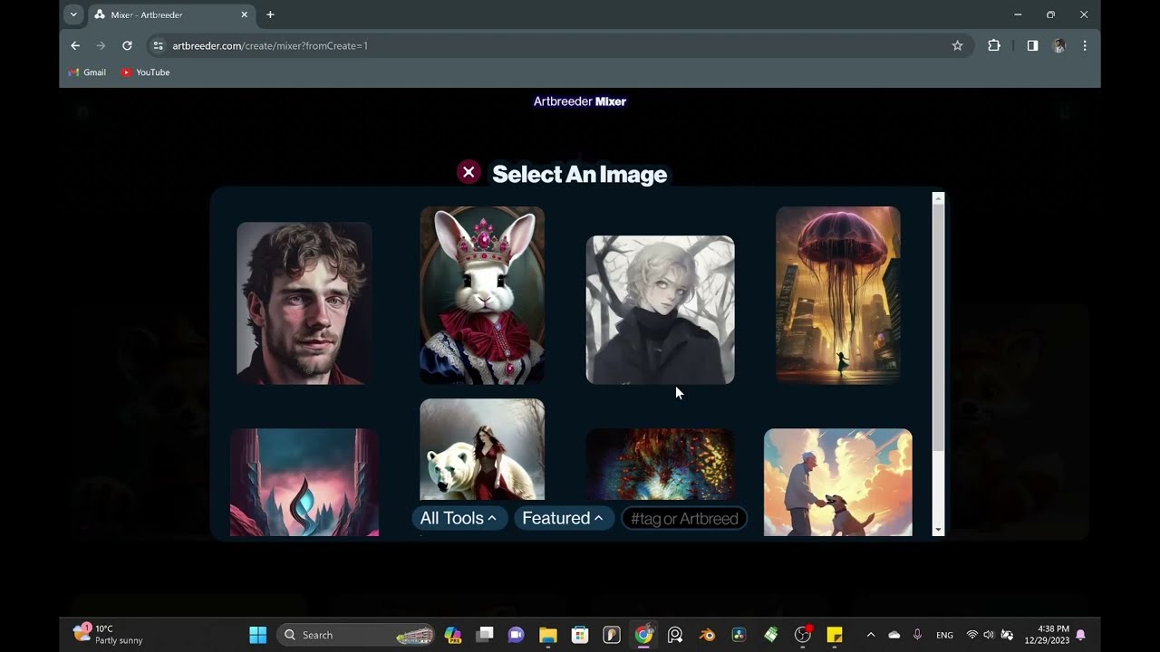Screen dimensions: 1160x652
Task: Show hidden system tray icons
Action: coord(871,635)
